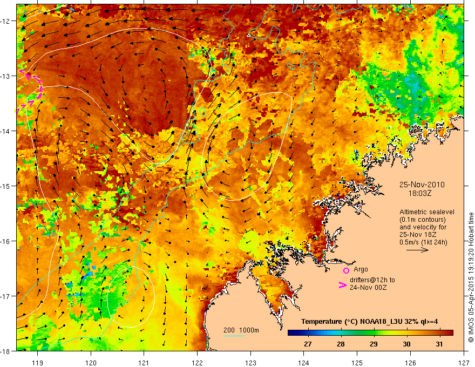Click the 28 label on temperature colorbar
This screenshot has width=475, height=367.
coord(341,344)
